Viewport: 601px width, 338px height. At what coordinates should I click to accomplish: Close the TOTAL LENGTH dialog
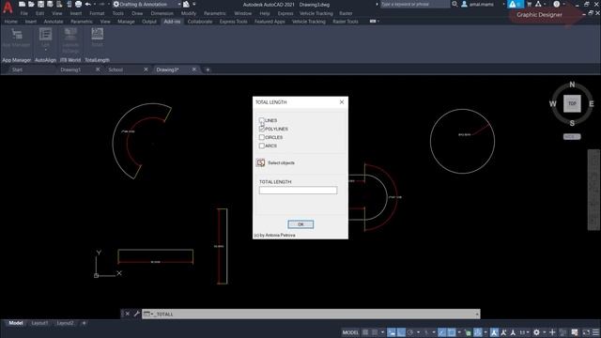click(342, 102)
